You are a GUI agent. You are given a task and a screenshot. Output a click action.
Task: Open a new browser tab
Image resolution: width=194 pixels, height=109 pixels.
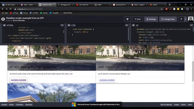click(x=170, y=5)
